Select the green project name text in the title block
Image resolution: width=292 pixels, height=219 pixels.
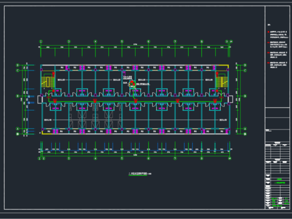point(279,179)
